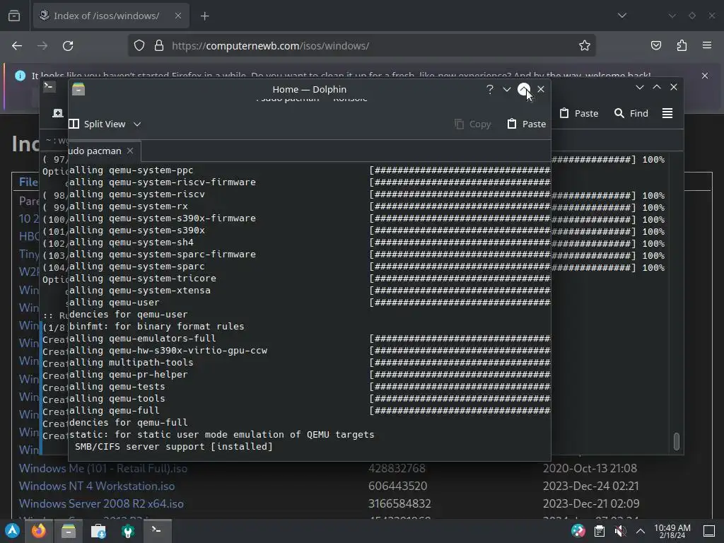The image size is (724, 543).
Task: Open the colorful system tray icon
Action: pos(578,531)
